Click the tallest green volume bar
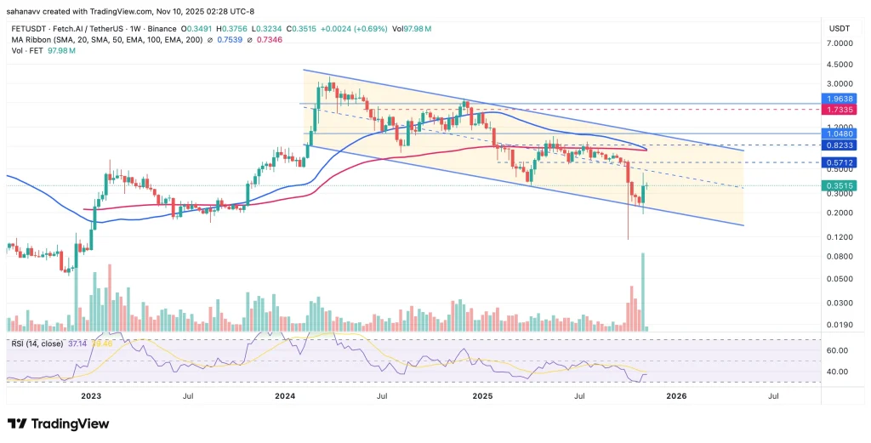871x443 pixels. pyautogui.click(x=642, y=291)
